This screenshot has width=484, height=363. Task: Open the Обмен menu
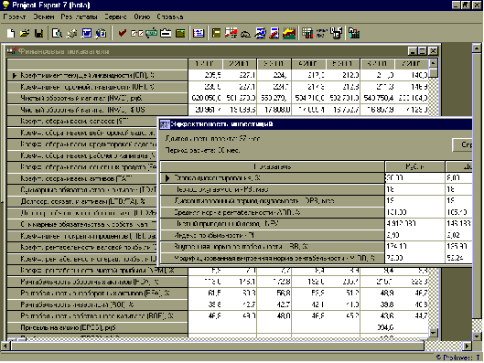(x=44, y=16)
